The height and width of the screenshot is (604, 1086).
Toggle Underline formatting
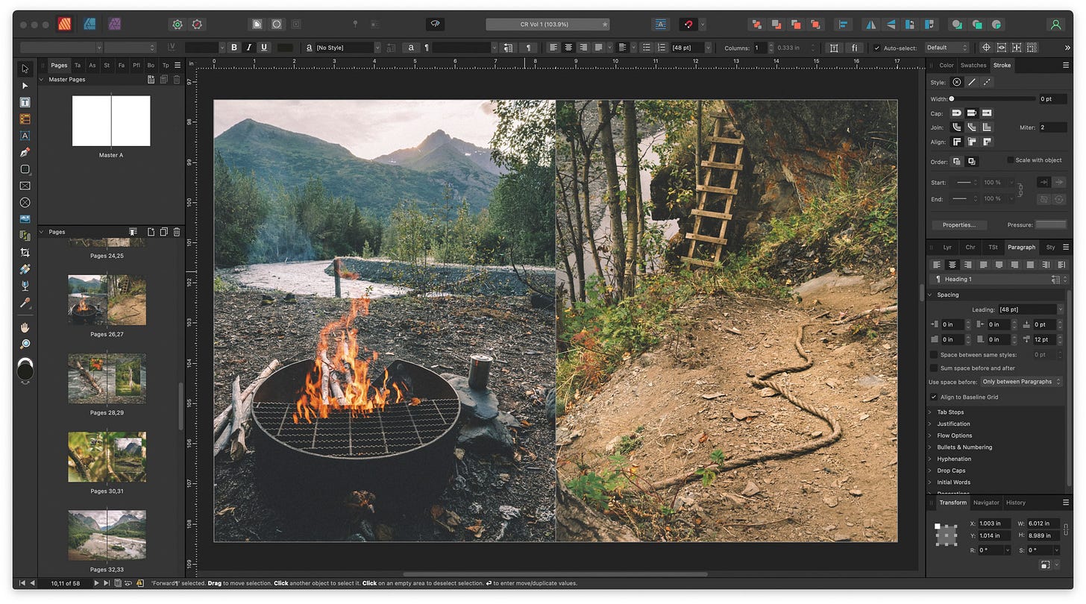click(x=264, y=48)
